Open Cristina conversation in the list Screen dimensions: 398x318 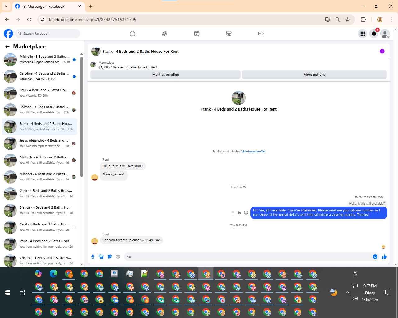40,261
